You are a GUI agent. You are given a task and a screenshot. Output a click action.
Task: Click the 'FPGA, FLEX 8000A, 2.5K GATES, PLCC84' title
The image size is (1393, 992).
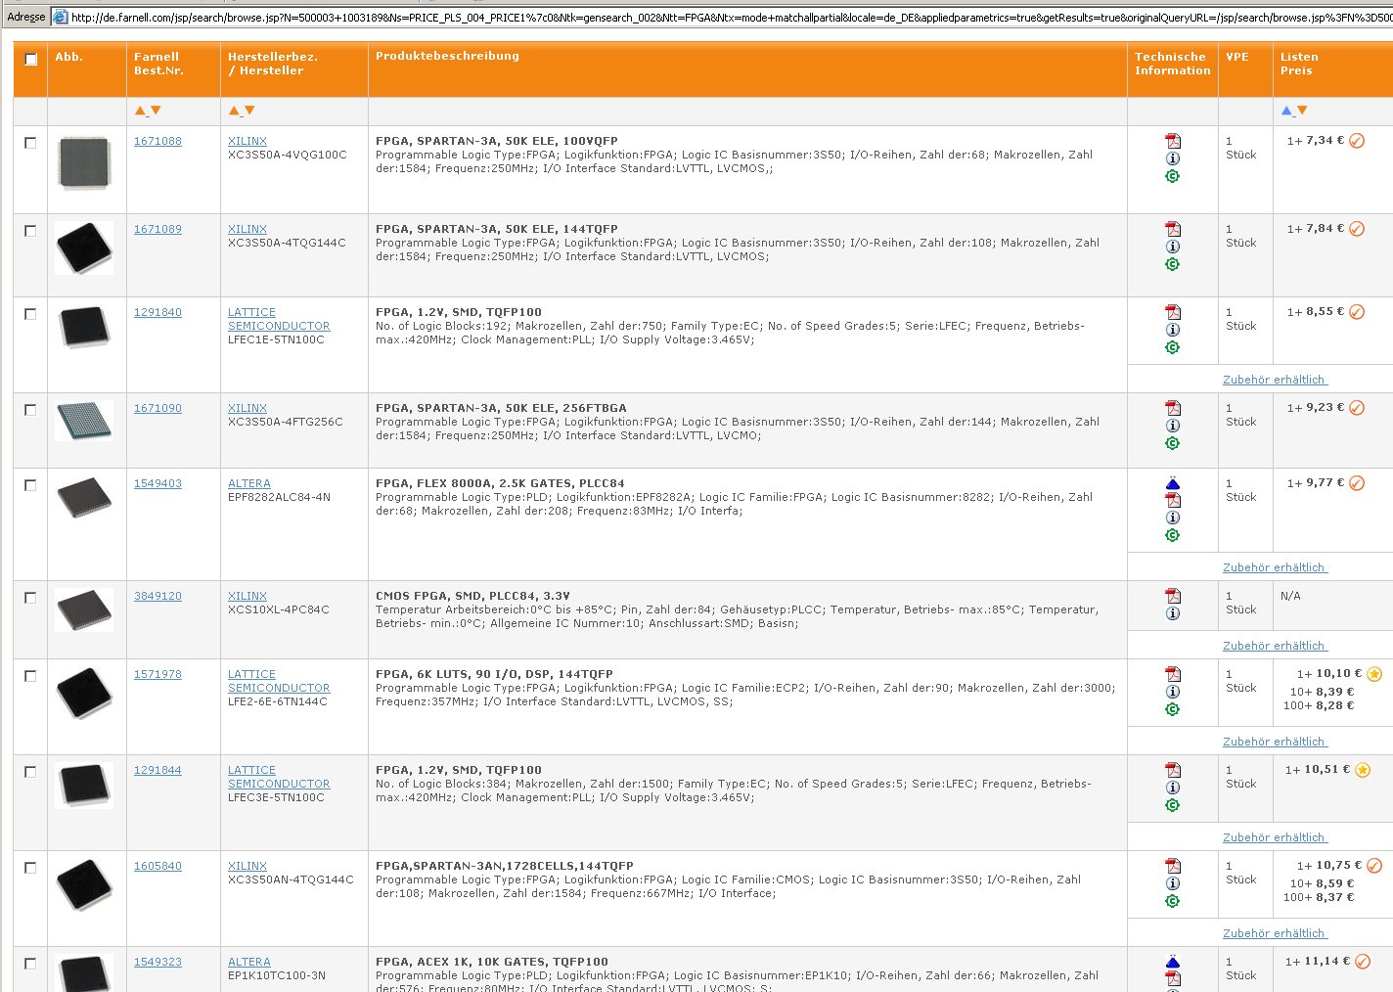[x=500, y=483]
